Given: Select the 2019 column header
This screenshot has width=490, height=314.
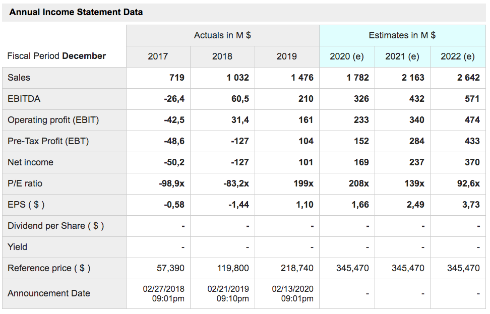Looking at the screenshot, I should tap(286, 56).
